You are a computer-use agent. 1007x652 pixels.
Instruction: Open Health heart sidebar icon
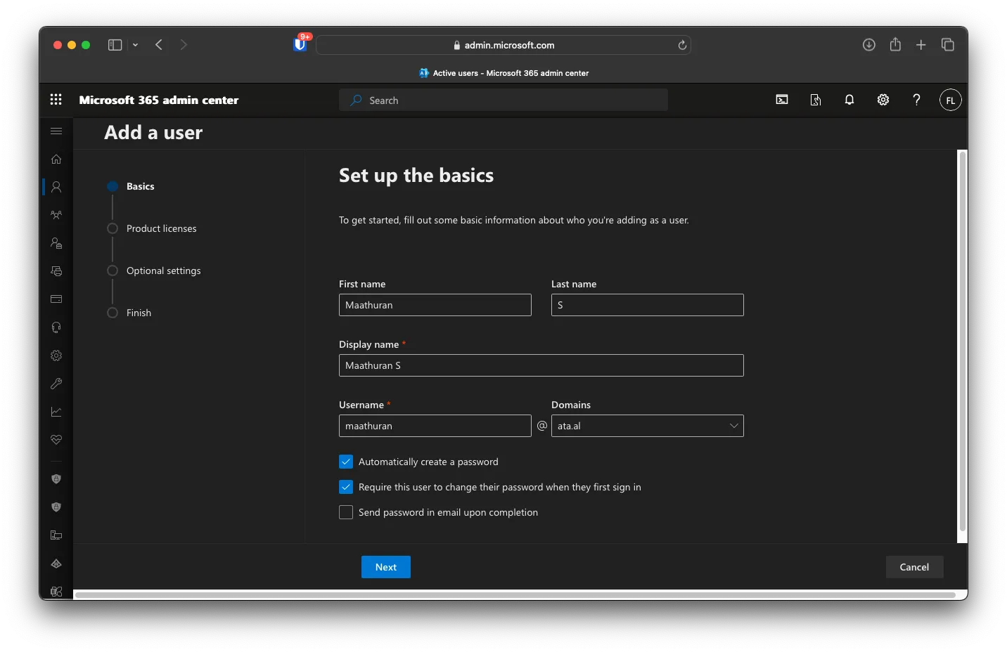click(56, 440)
